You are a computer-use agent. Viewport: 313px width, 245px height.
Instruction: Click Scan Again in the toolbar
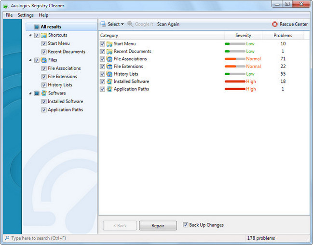[x=168, y=24]
